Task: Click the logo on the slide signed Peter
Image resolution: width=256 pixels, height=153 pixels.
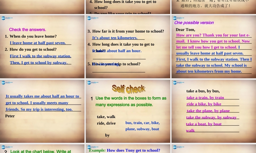Action: point(7,83)
